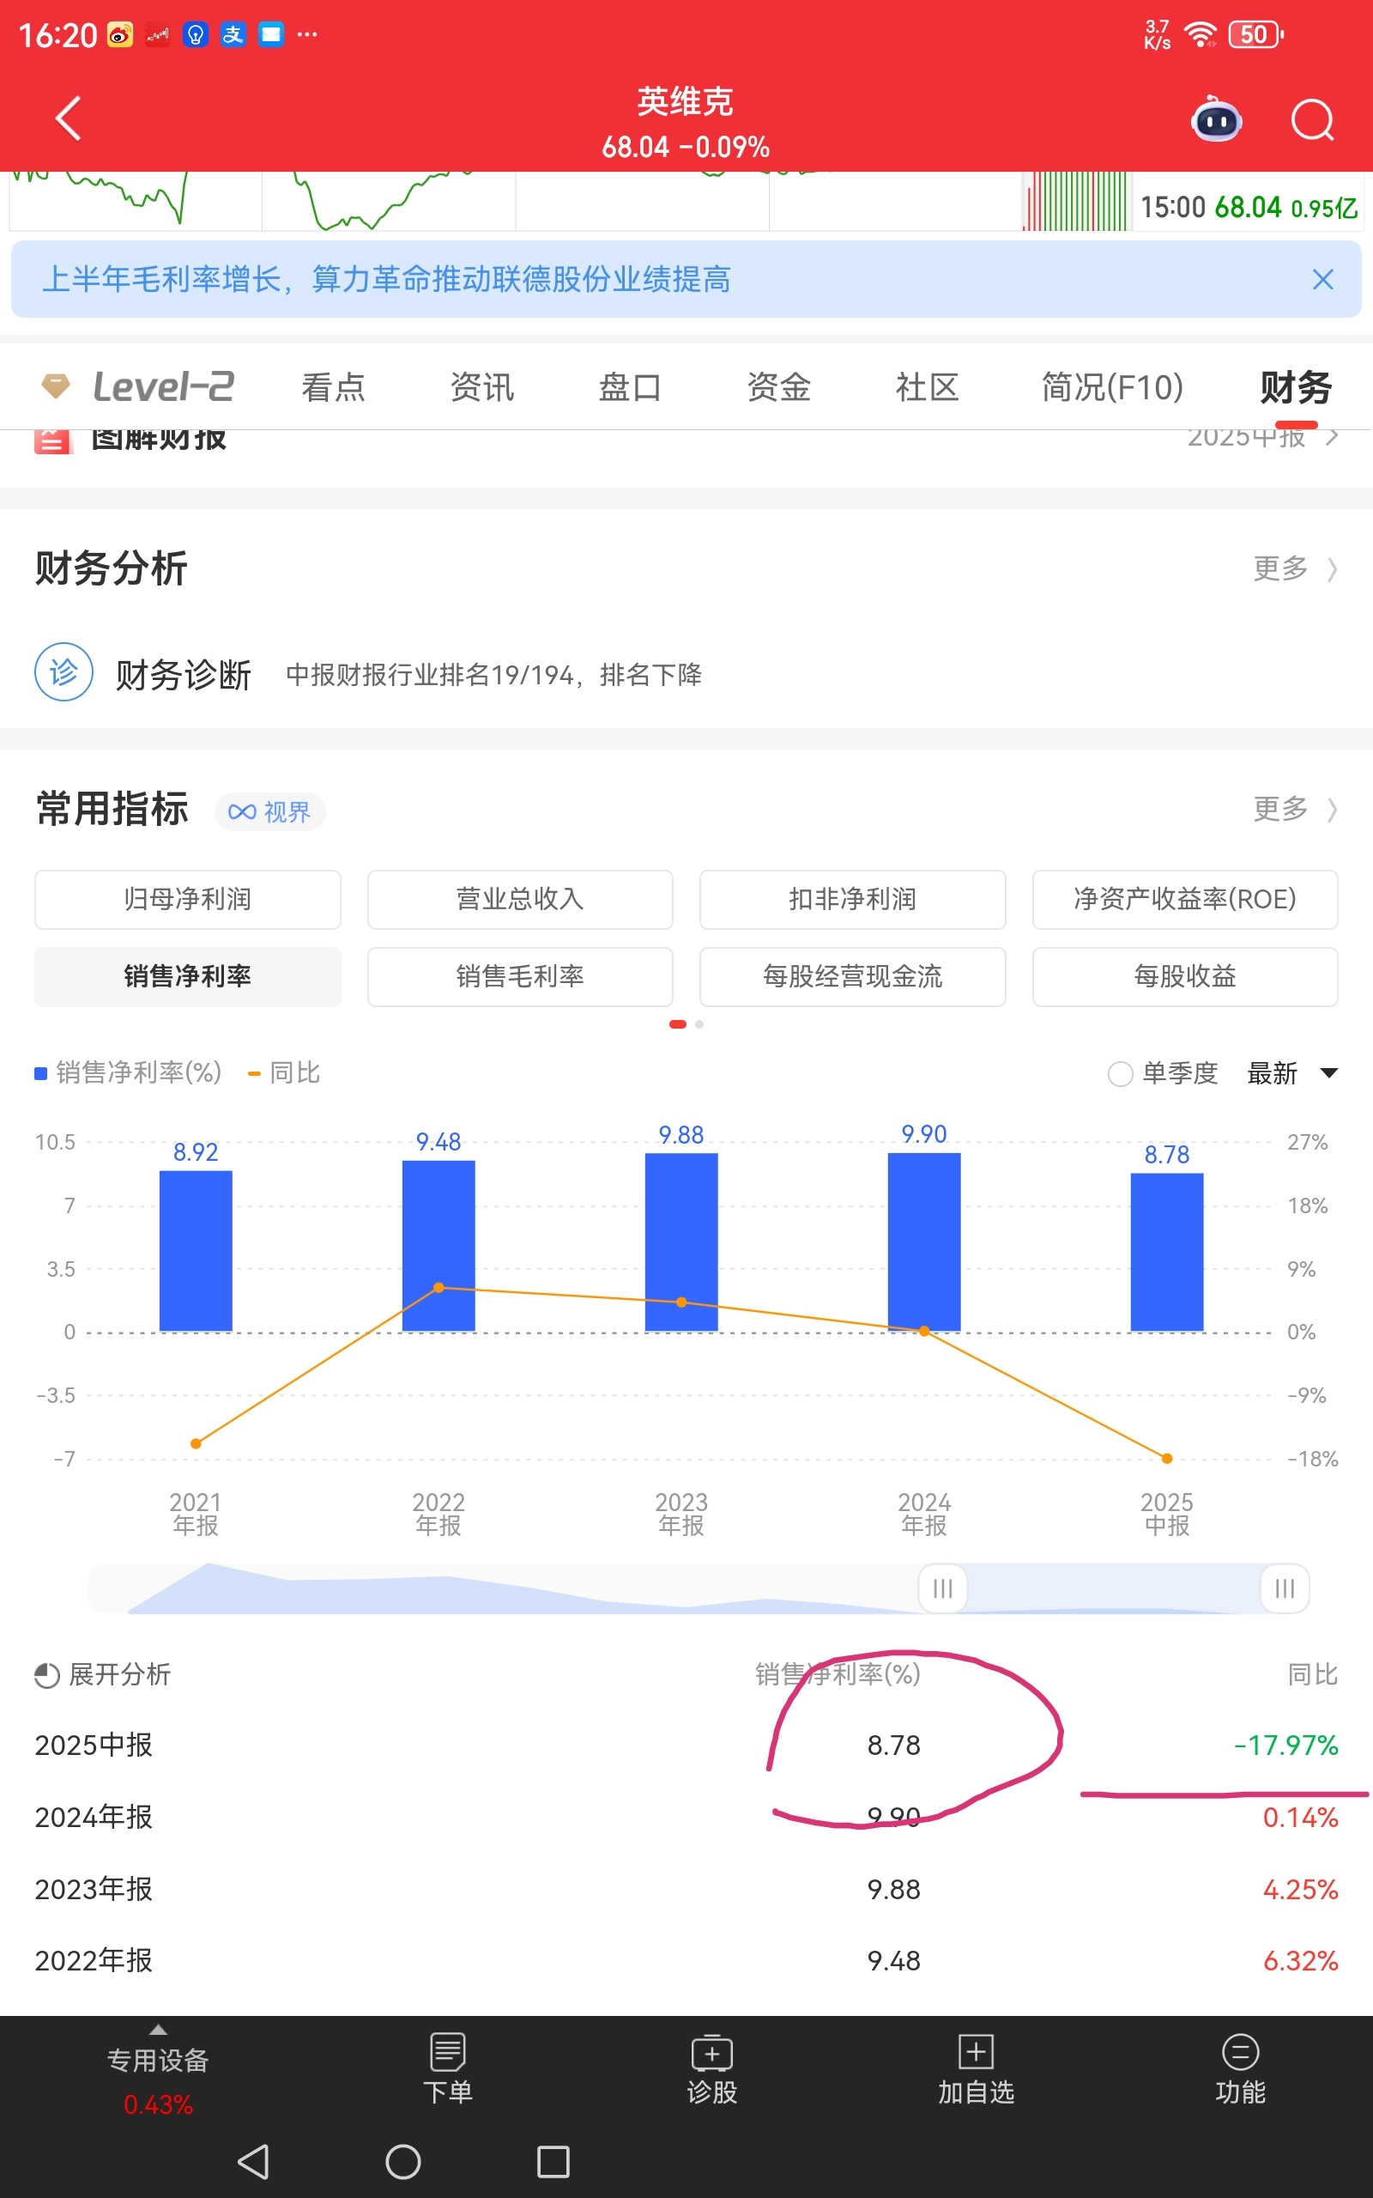Open the AI robot assistant

click(1216, 119)
